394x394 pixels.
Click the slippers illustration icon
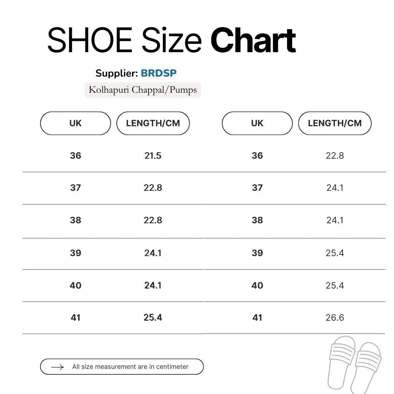click(354, 365)
